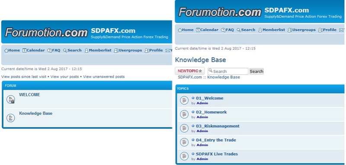Open topic 04_Entry the Trade
Image resolution: width=346 pixels, height=165 pixels.
point(216,140)
